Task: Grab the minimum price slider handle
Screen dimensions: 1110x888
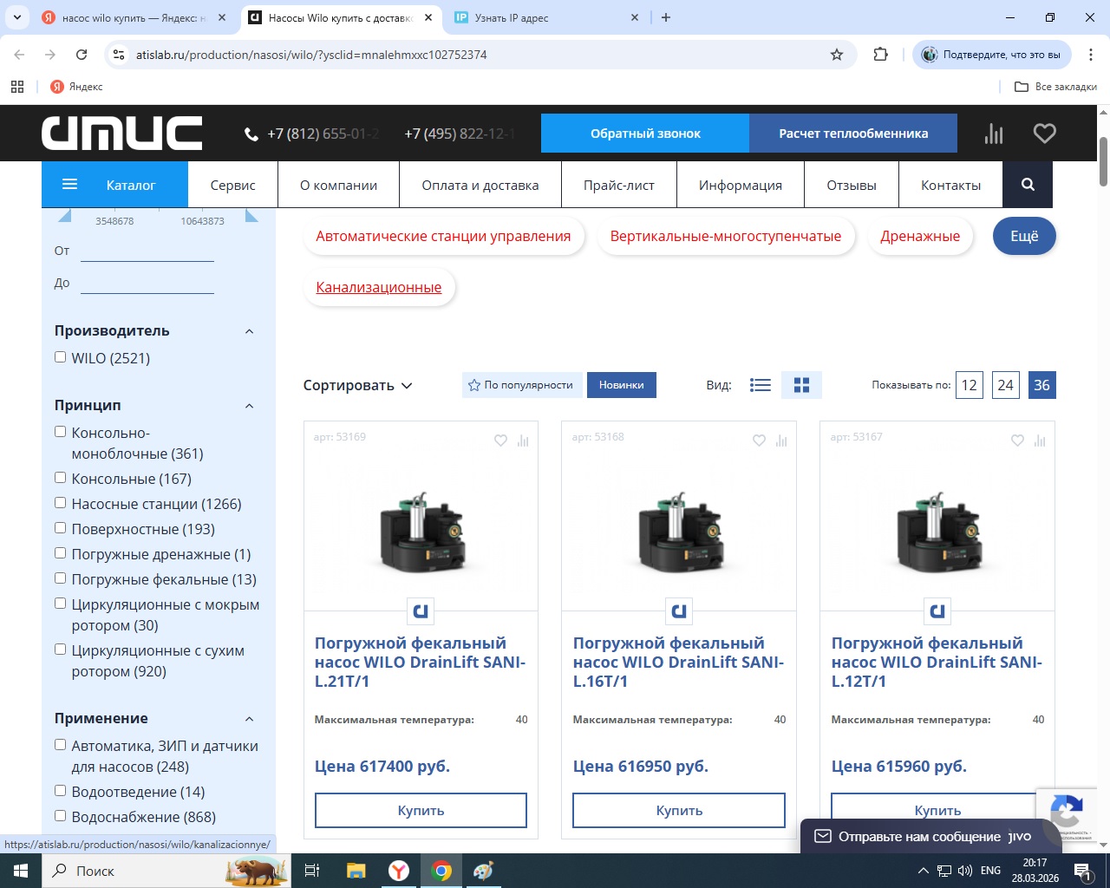Action: pyautogui.click(x=65, y=215)
